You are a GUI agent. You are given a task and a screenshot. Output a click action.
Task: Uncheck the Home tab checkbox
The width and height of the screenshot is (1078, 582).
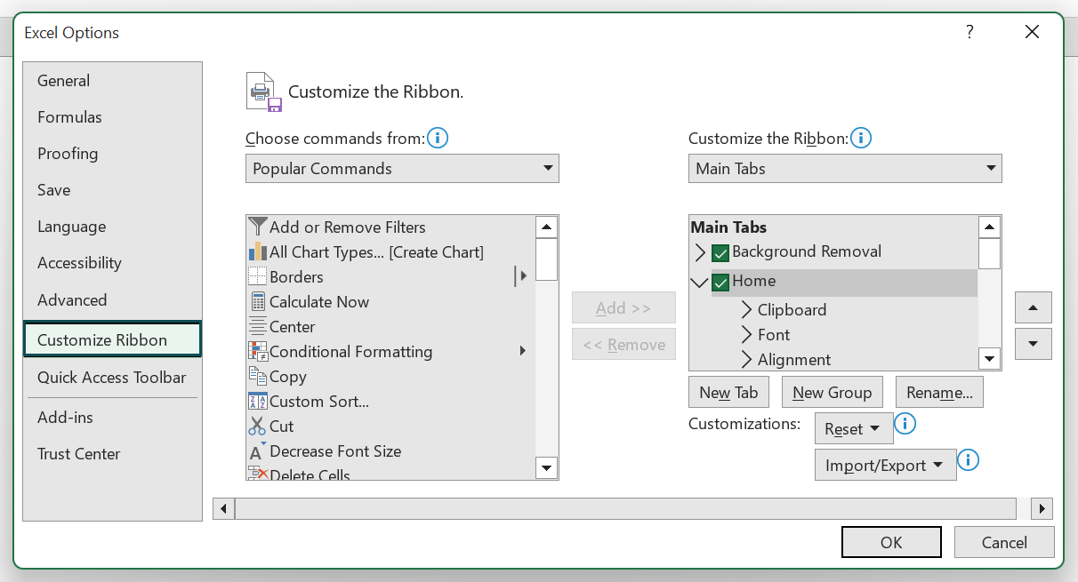(x=720, y=282)
